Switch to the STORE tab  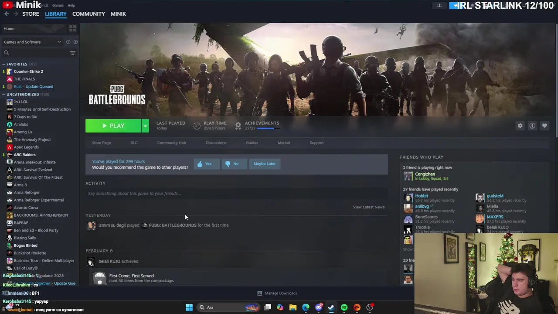point(31,14)
